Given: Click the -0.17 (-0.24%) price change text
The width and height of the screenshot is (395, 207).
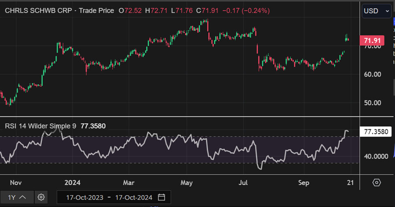Looking at the screenshot, I should [x=246, y=11].
